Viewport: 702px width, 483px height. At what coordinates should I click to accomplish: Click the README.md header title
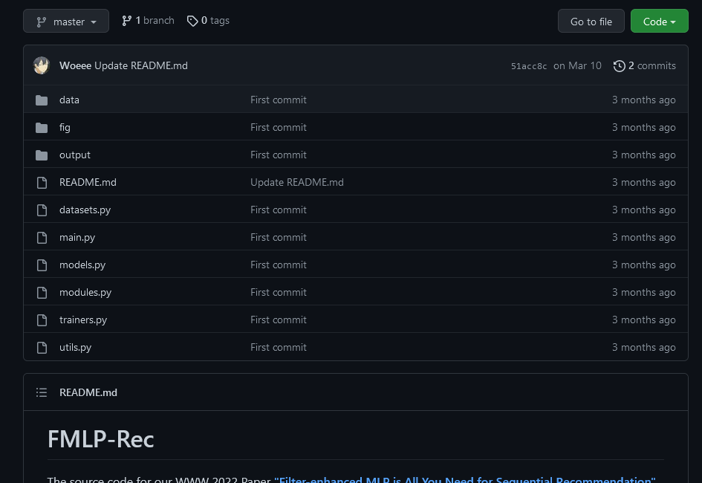click(x=88, y=392)
